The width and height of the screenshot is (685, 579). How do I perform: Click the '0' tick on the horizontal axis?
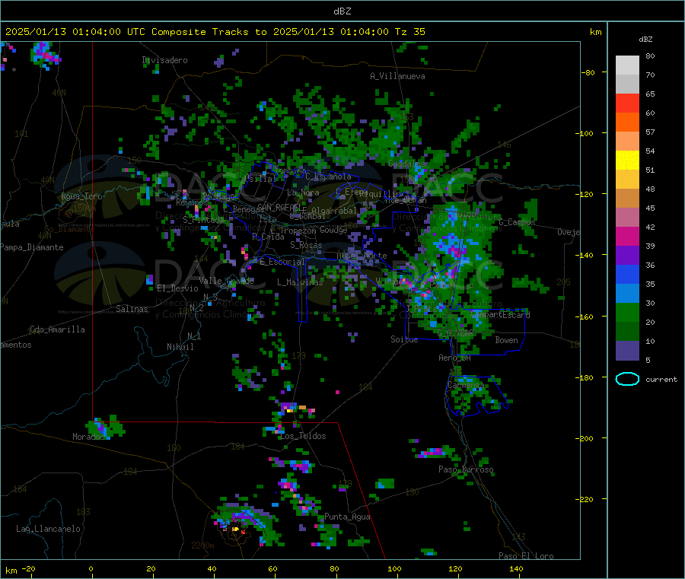[x=91, y=568]
